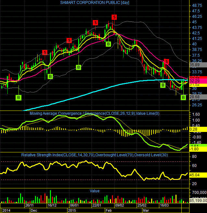207x213 pixels.
Task: Click the Mar month label on time axis
Action: pos(146,210)
